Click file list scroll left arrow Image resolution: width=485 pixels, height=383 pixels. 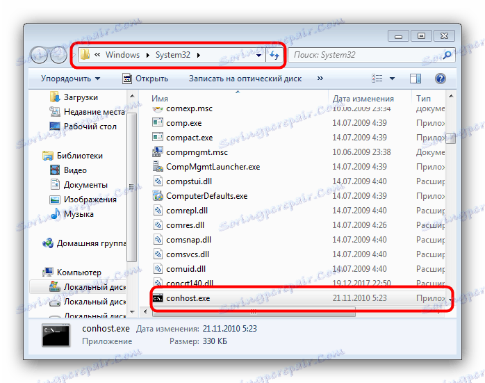(x=145, y=312)
